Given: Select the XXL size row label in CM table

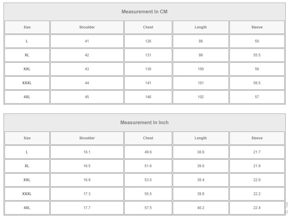Looking at the screenshot, I should pyautogui.click(x=27, y=69).
